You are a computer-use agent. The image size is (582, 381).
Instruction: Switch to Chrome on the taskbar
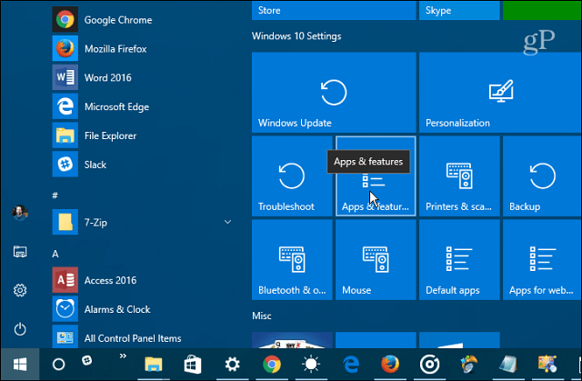pos(272,365)
